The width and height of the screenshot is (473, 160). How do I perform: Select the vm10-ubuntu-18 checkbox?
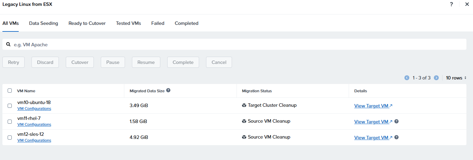pos(10,106)
